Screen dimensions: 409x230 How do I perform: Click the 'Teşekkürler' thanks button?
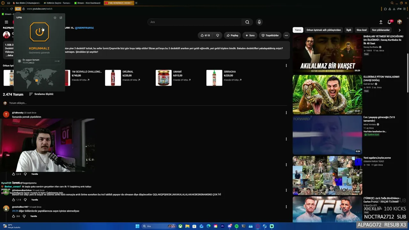270,35
